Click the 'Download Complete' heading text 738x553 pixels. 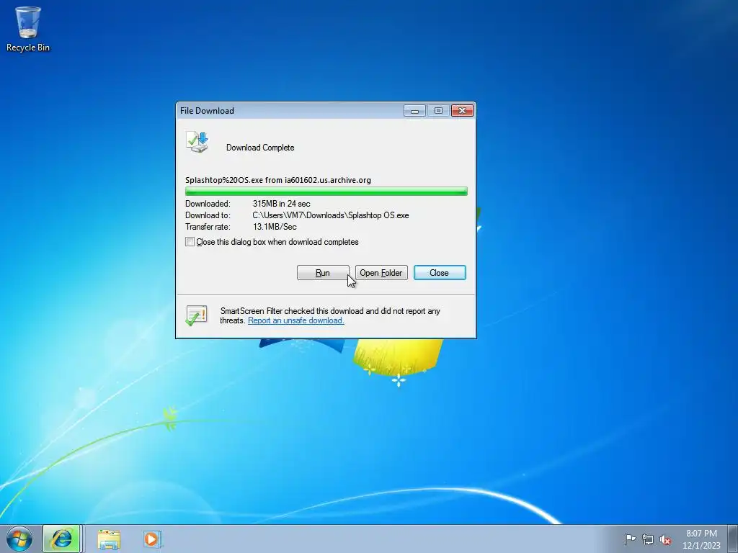(260, 148)
